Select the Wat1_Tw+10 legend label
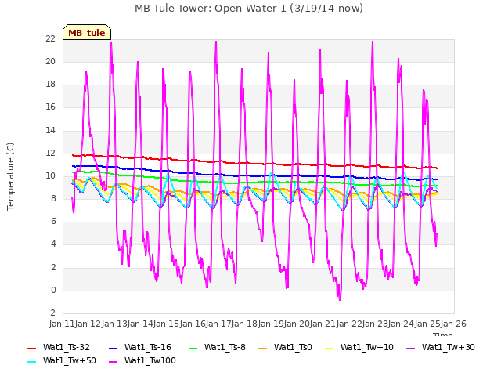 (x=367, y=348)
